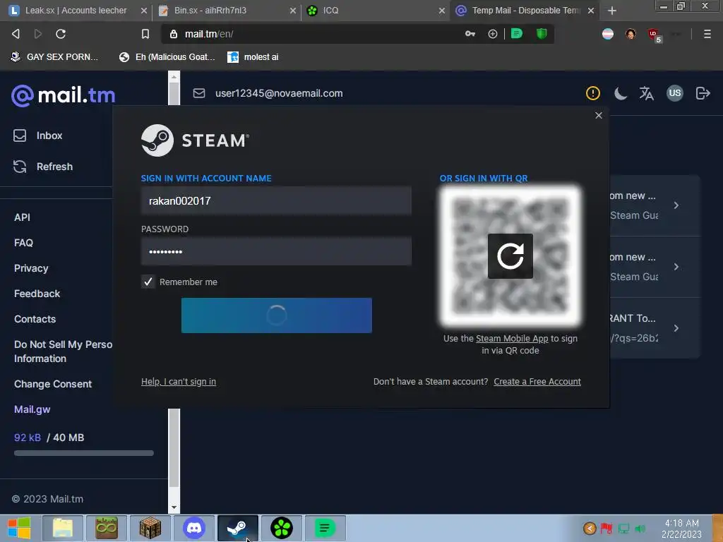Click the US account avatar
Viewport: 723px width, 542px height.
[x=674, y=93]
